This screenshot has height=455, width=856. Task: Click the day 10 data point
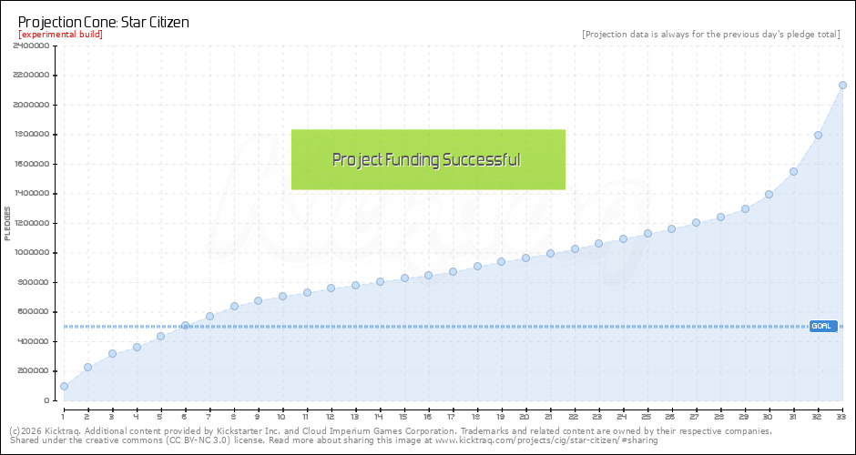point(282,296)
